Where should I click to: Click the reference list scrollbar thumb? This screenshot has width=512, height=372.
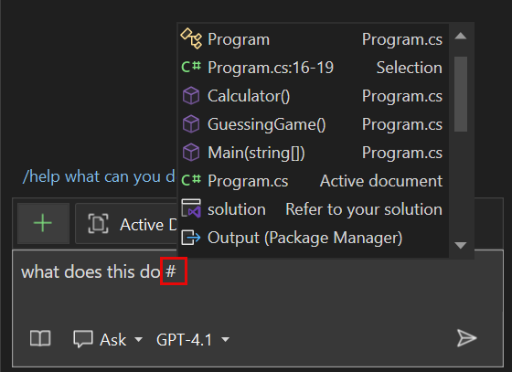(461, 94)
